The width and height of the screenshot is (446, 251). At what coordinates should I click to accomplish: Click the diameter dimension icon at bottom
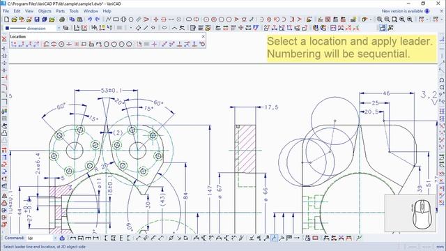click(x=171, y=238)
